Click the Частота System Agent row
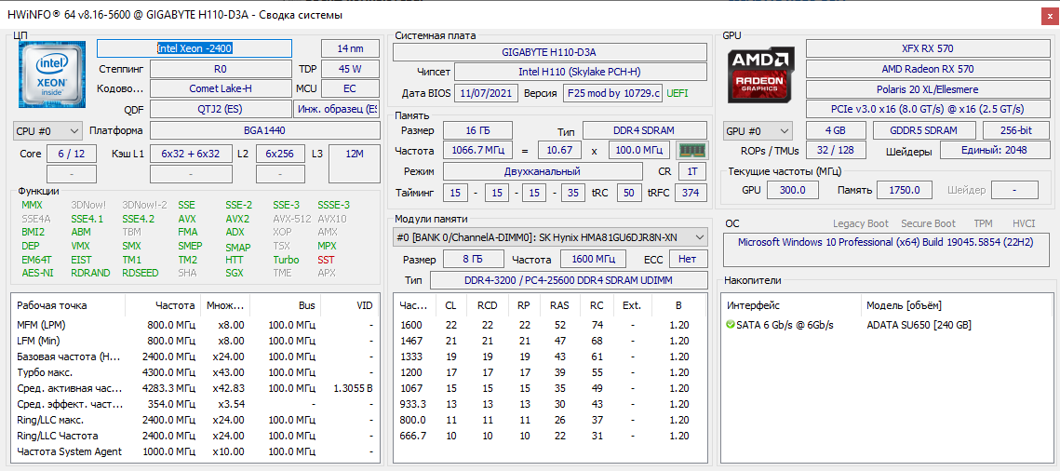Viewport: 1060px width, 471px height. 194,451
